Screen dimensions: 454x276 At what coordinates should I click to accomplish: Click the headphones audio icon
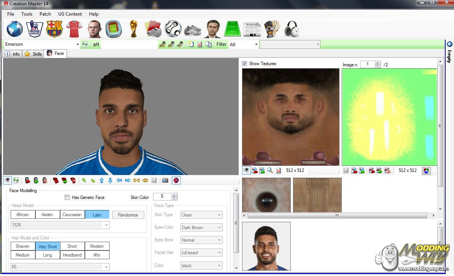[x=292, y=29]
